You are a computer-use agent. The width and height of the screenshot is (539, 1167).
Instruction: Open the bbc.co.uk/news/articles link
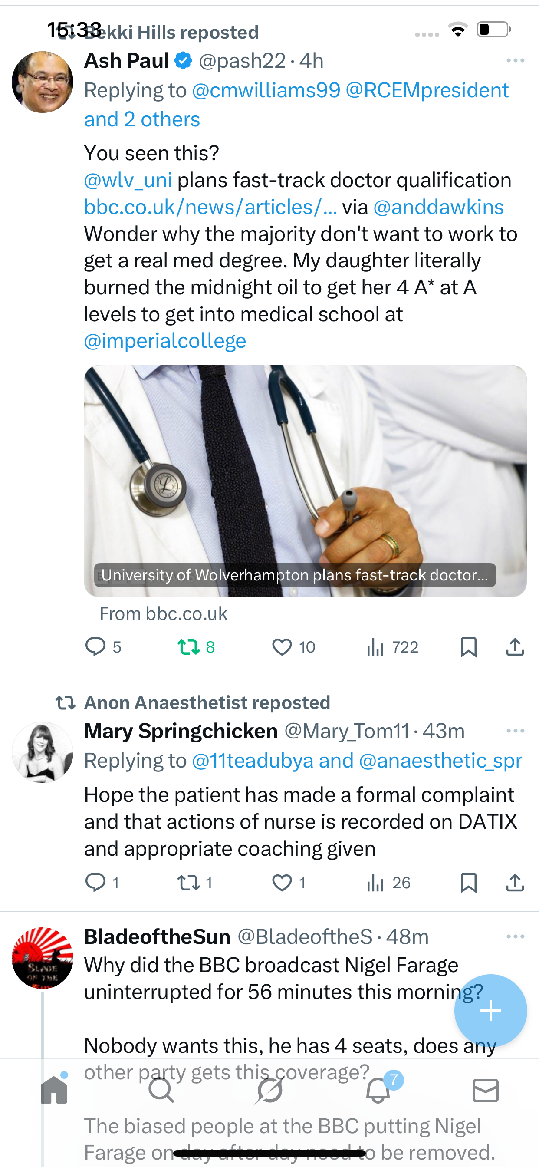click(x=210, y=207)
